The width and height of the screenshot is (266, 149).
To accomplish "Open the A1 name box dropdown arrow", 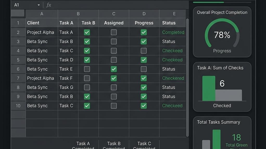I will (39, 5).
